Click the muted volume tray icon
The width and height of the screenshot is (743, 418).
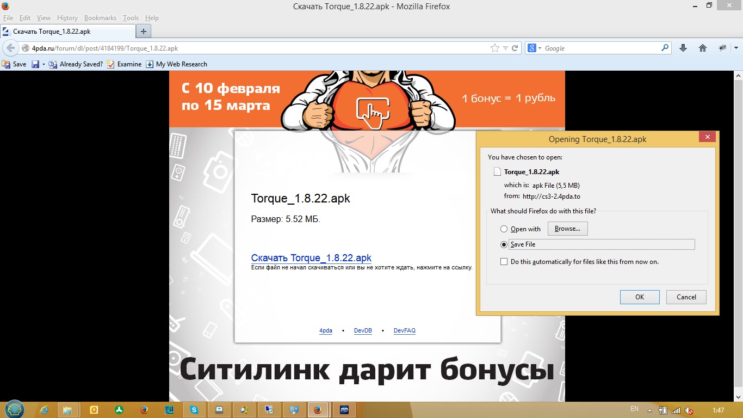[x=689, y=410]
